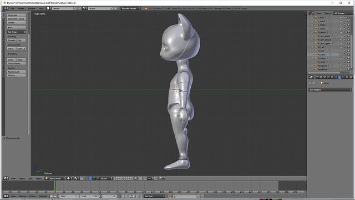The height and width of the screenshot is (200, 355).
Task: Click the play animation button
Action: [x=134, y=196]
